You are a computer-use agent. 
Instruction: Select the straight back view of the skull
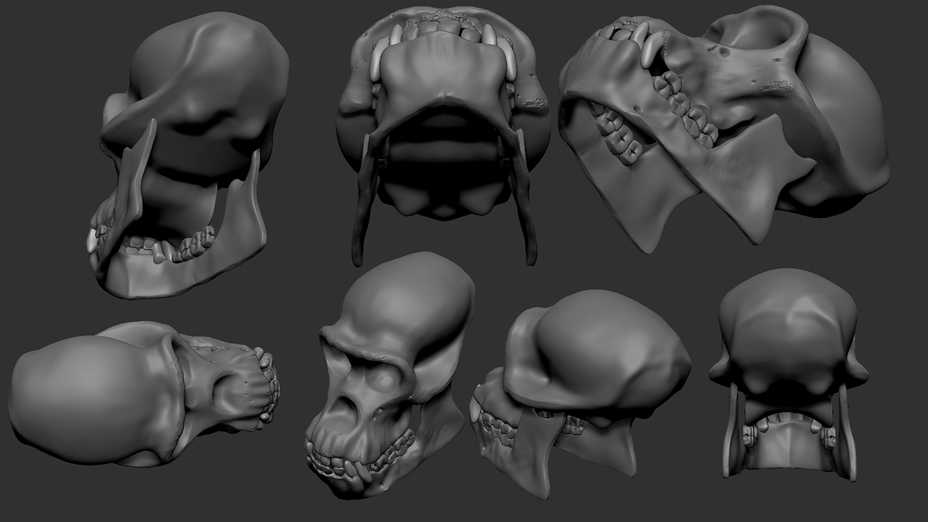pyautogui.click(x=788, y=374)
